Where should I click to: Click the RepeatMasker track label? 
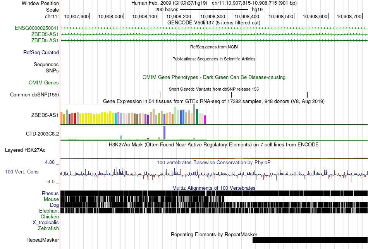(x=43, y=240)
